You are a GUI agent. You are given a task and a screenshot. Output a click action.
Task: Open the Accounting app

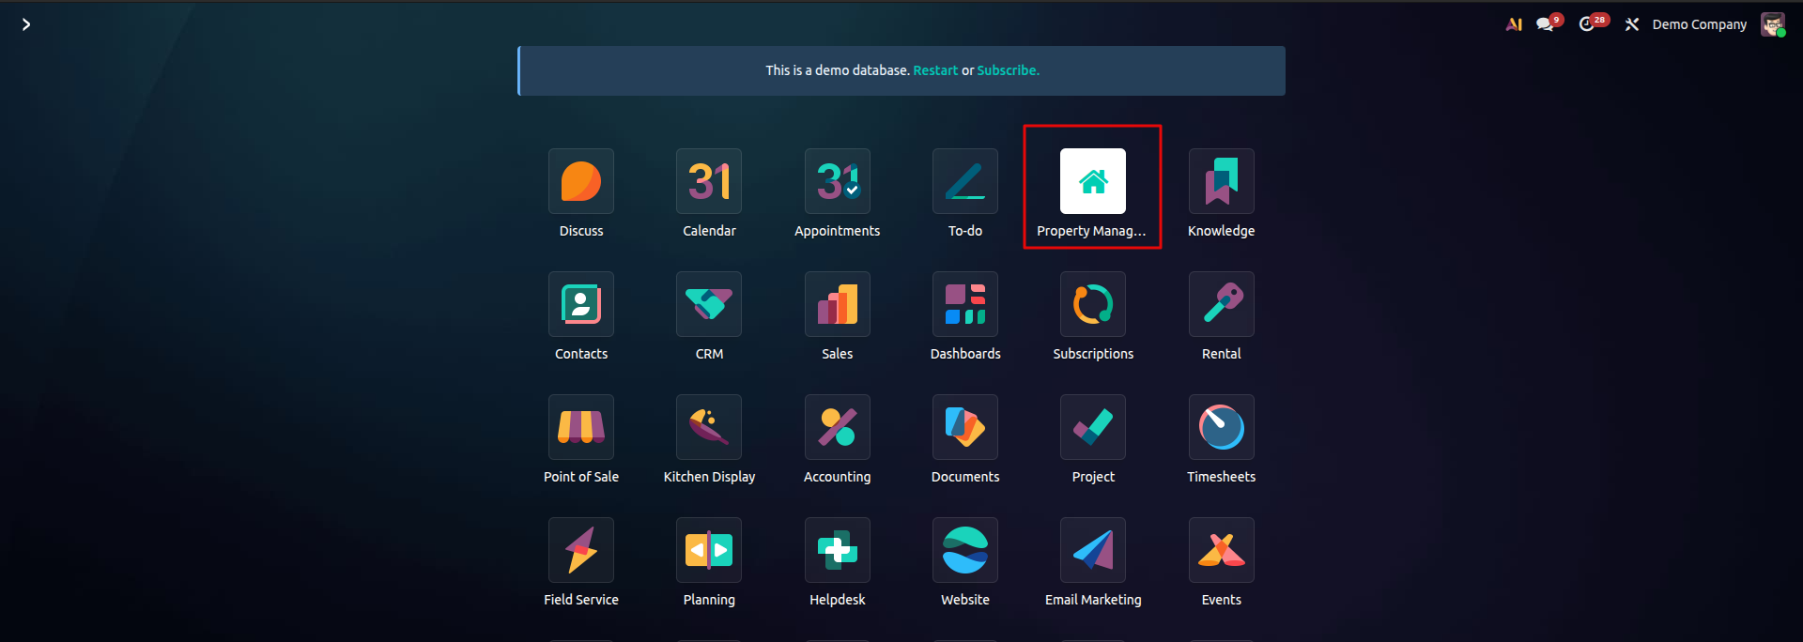click(x=837, y=428)
